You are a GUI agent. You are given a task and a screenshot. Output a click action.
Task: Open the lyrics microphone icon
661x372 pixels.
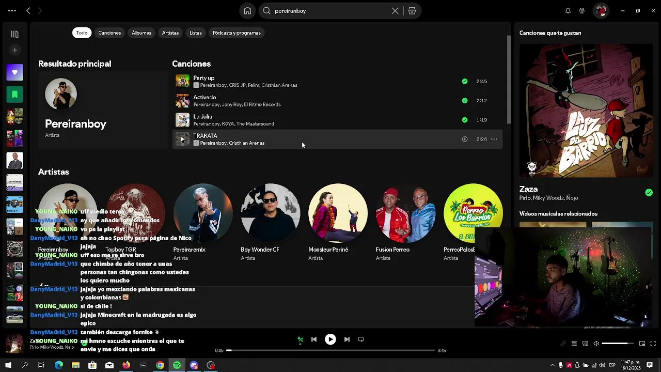pyautogui.click(x=563, y=344)
